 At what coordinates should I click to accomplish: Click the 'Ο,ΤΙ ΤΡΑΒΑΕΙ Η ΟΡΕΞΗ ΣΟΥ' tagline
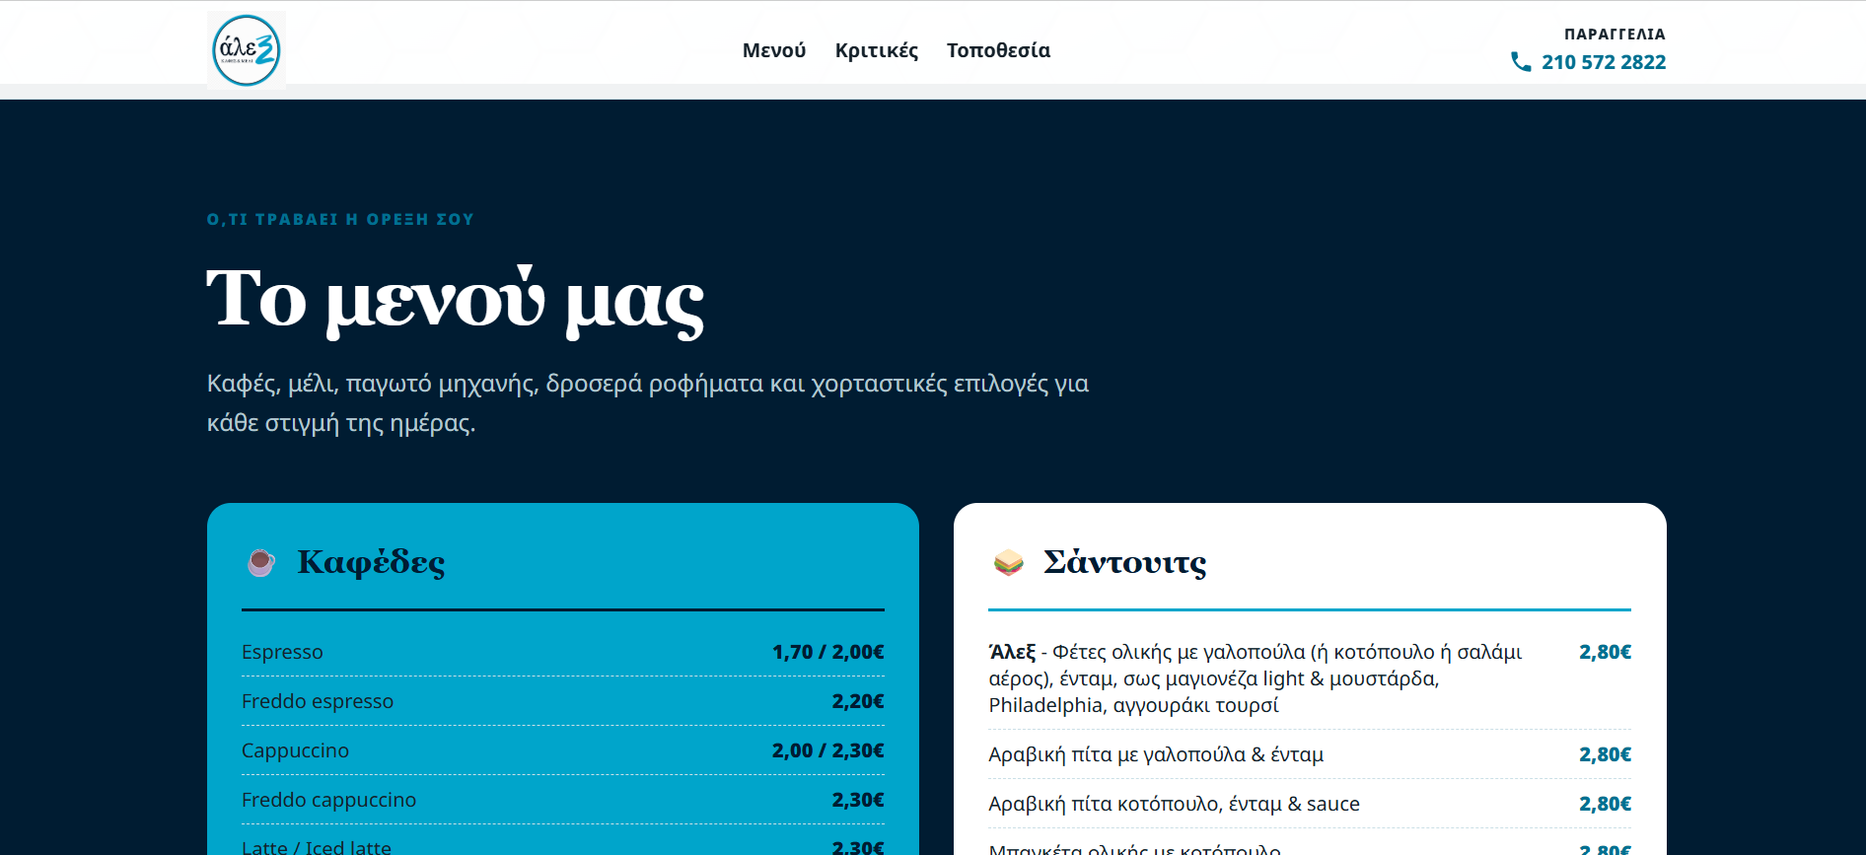point(340,219)
